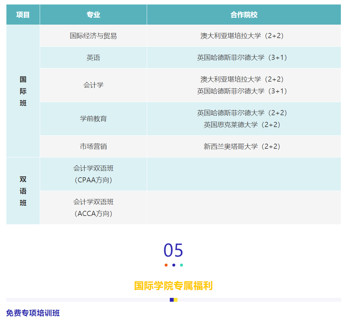Click the 项目 column header
The width and height of the screenshot is (346, 319).
[x=23, y=15]
